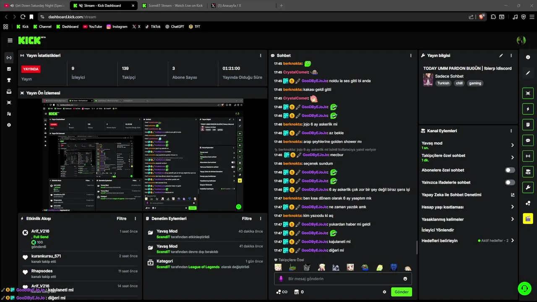The width and height of the screenshot is (537, 302).
Task: Click the pencil edit icon in right rail
Action: pos(528,73)
